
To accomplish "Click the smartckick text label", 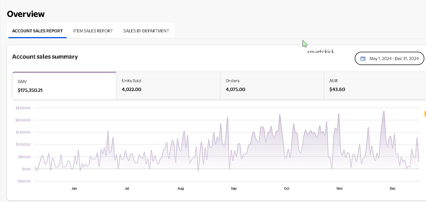I will point(320,51).
